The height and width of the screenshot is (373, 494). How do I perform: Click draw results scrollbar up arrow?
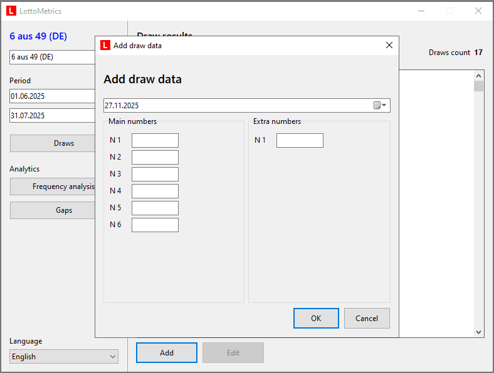click(x=478, y=76)
